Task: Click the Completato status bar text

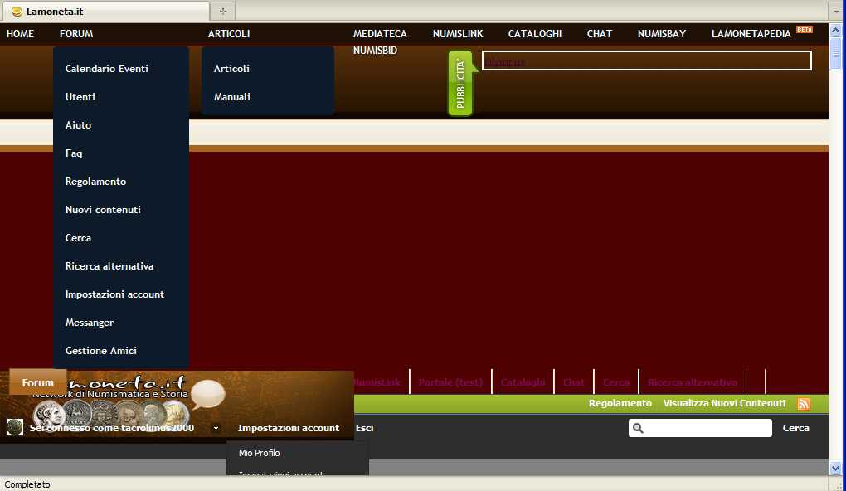Action: pos(27,484)
